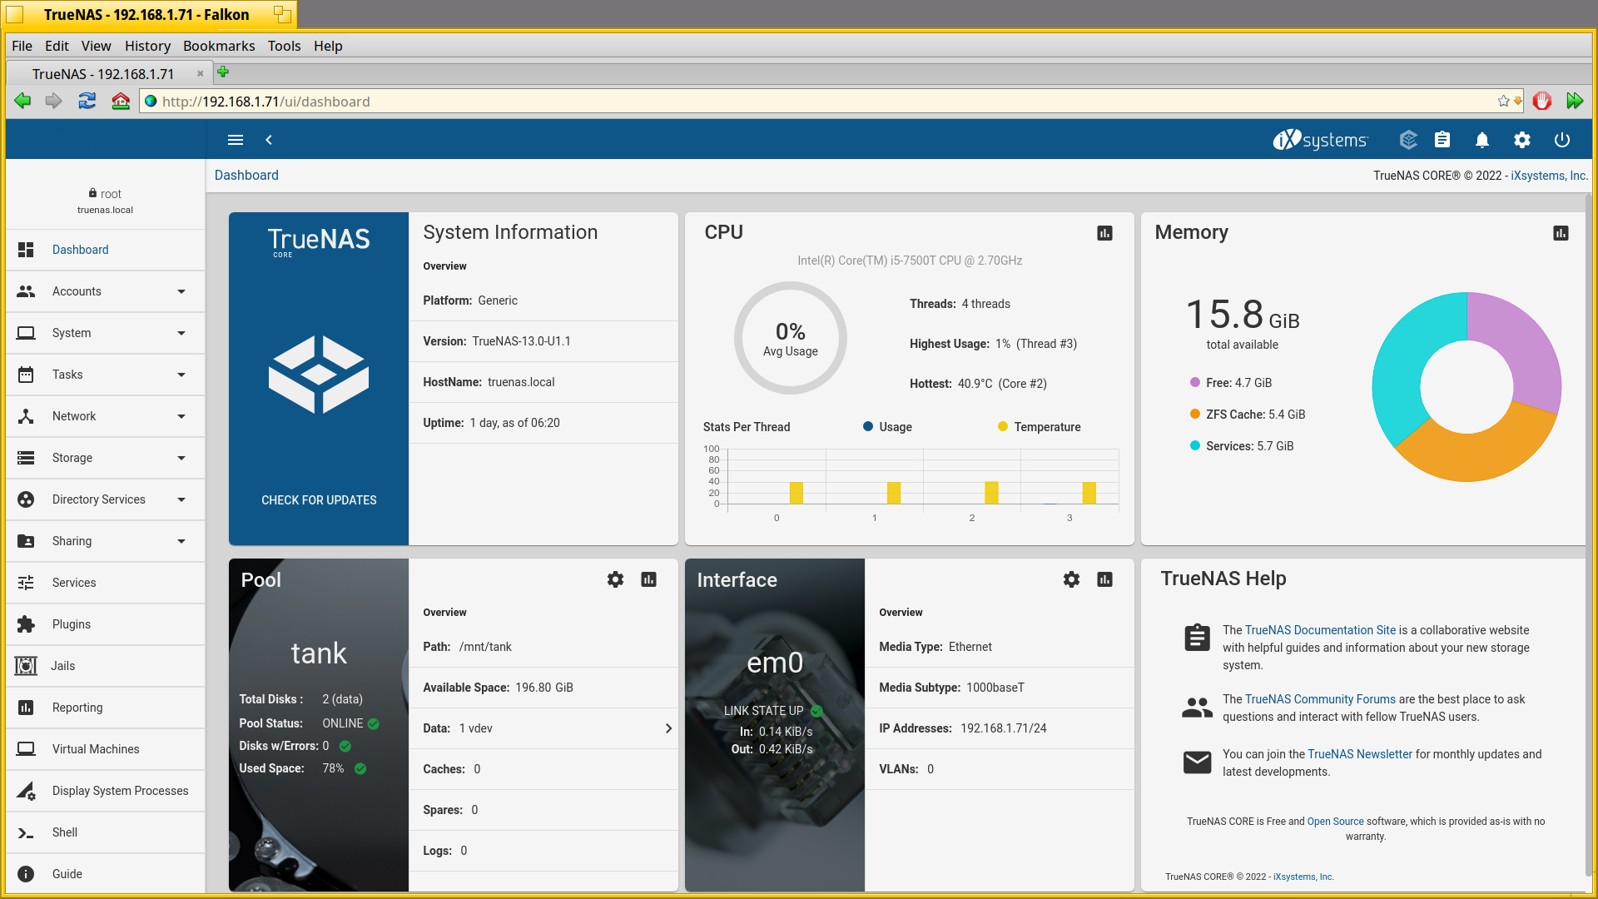Go to Services in sidebar
The height and width of the screenshot is (899, 1598).
click(106, 583)
